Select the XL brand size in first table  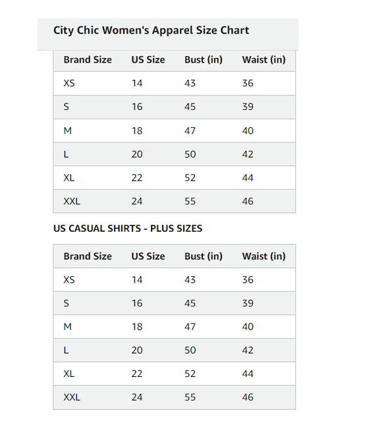pos(69,178)
